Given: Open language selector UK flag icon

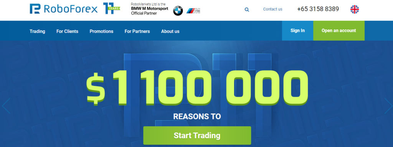Looking at the screenshot, I should (x=355, y=9).
